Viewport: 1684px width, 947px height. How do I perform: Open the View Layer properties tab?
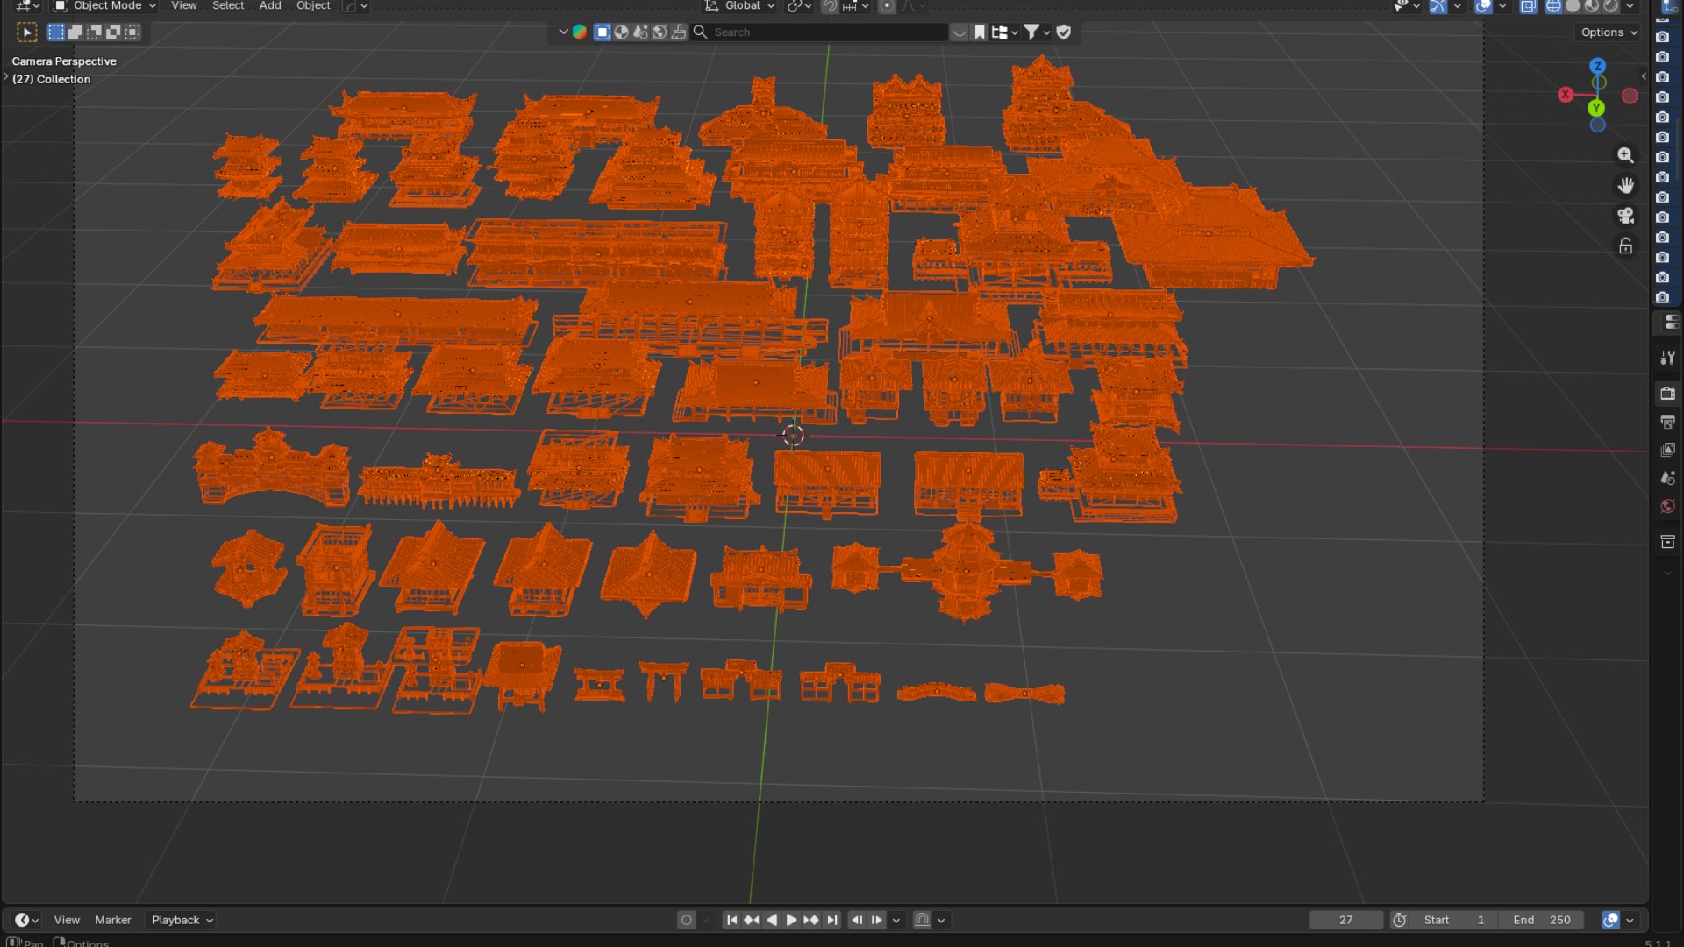point(1667,450)
